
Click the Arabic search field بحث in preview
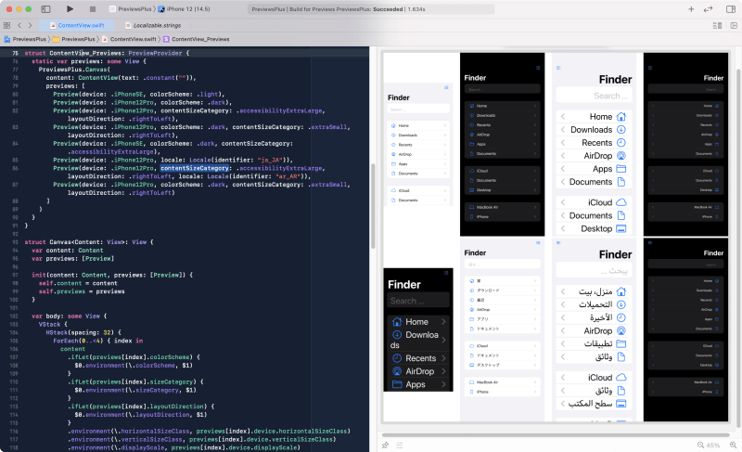(x=594, y=271)
